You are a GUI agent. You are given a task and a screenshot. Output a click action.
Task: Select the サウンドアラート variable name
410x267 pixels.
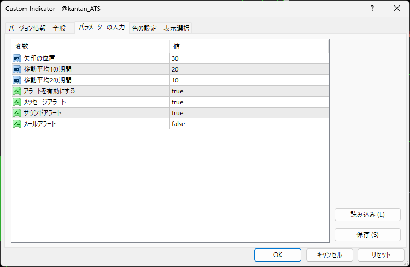pyautogui.click(x=42, y=113)
